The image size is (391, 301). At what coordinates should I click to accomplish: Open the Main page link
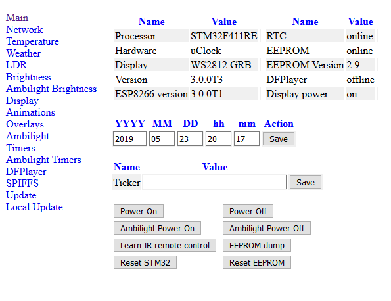pyautogui.click(x=17, y=18)
